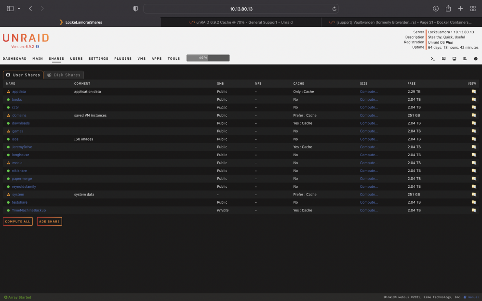
Task: Open new tab with plus icon
Action: pyautogui.click(x=460, y=9)
